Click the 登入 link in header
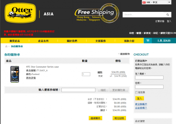This screenshot has height=124, width=176. 169,21
